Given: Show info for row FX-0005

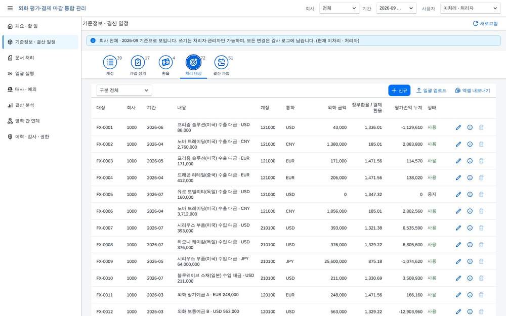Looking at the screenshot, I should pyautogui.click(x=470, y=195).
